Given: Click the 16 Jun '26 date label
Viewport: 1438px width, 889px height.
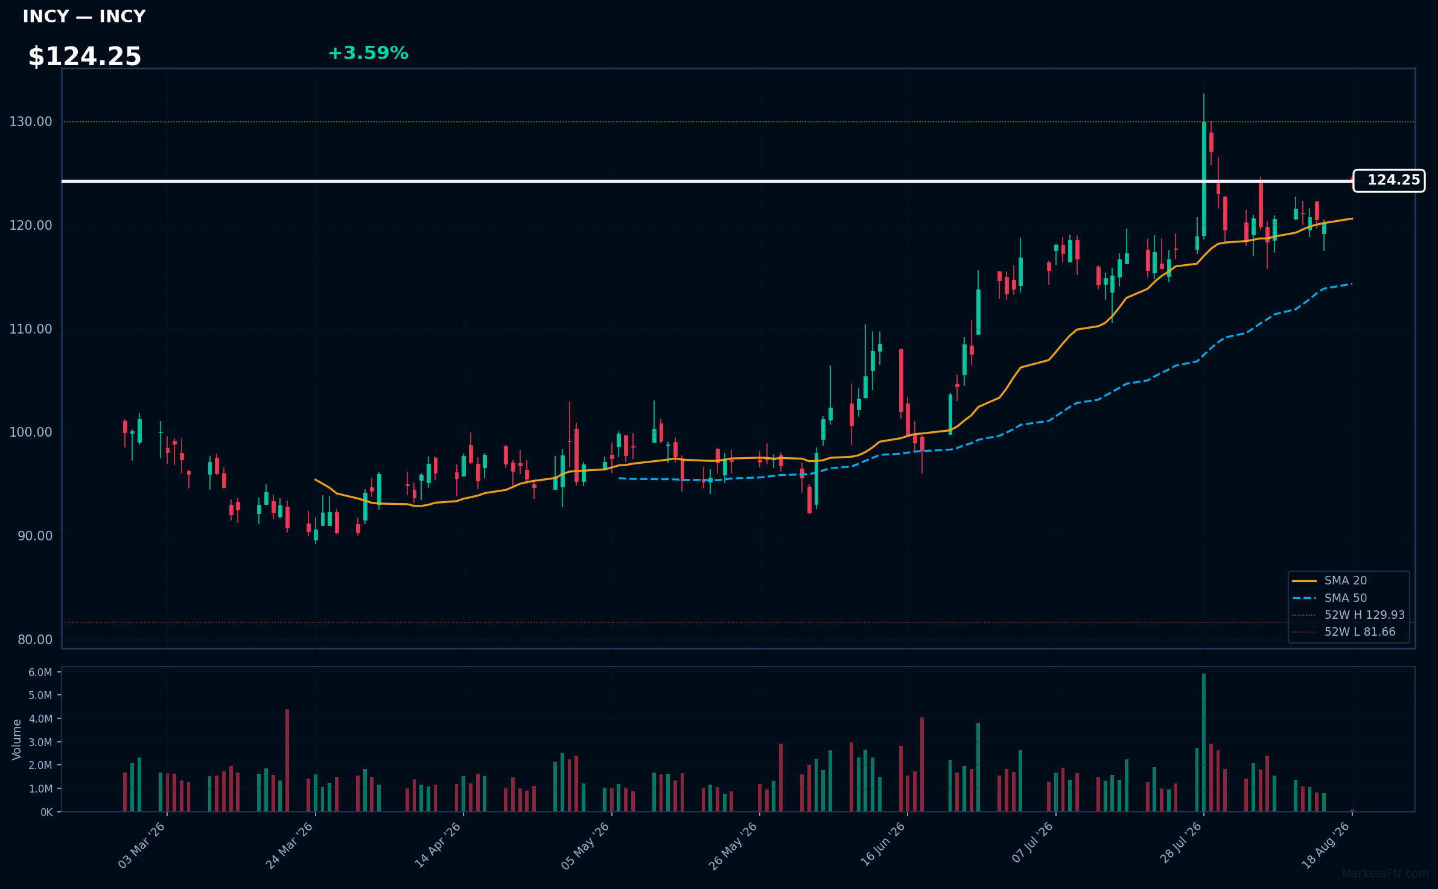Looking at the screenshot, I should [882, 846].
